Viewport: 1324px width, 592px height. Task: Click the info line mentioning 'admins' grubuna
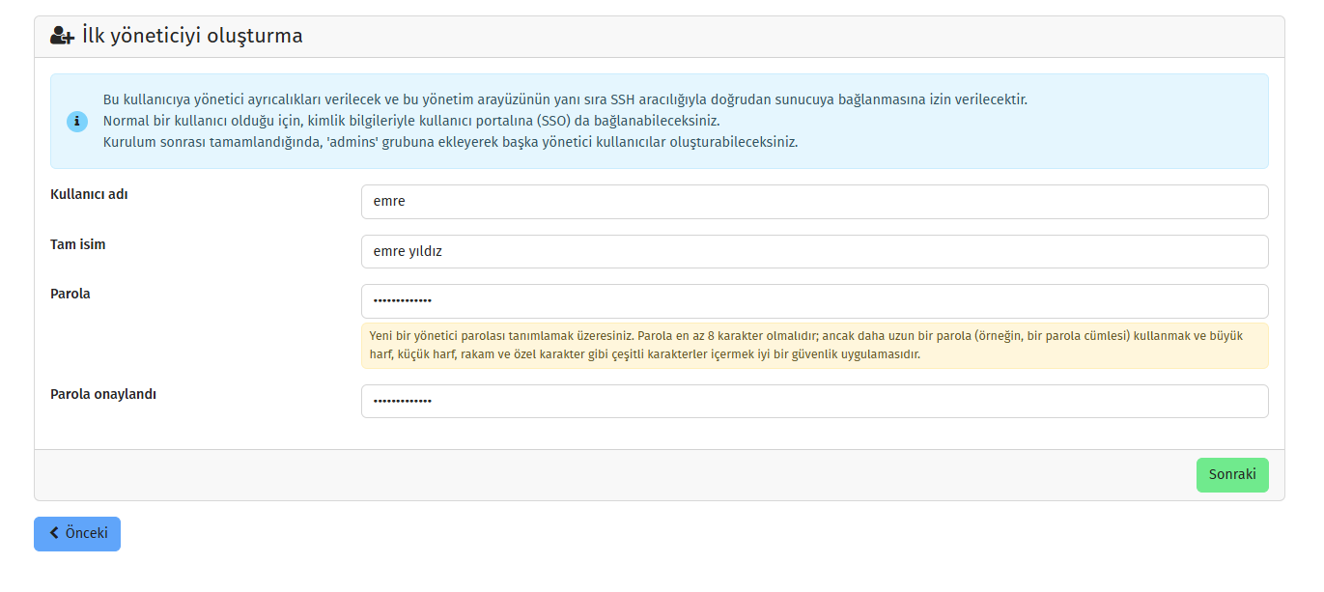point(450,142)
